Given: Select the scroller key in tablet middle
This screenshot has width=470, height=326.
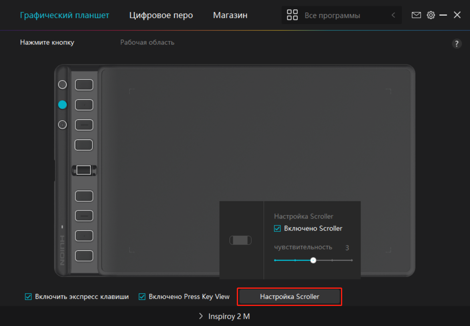Looking at the screenshot, I should pos(84,170).
